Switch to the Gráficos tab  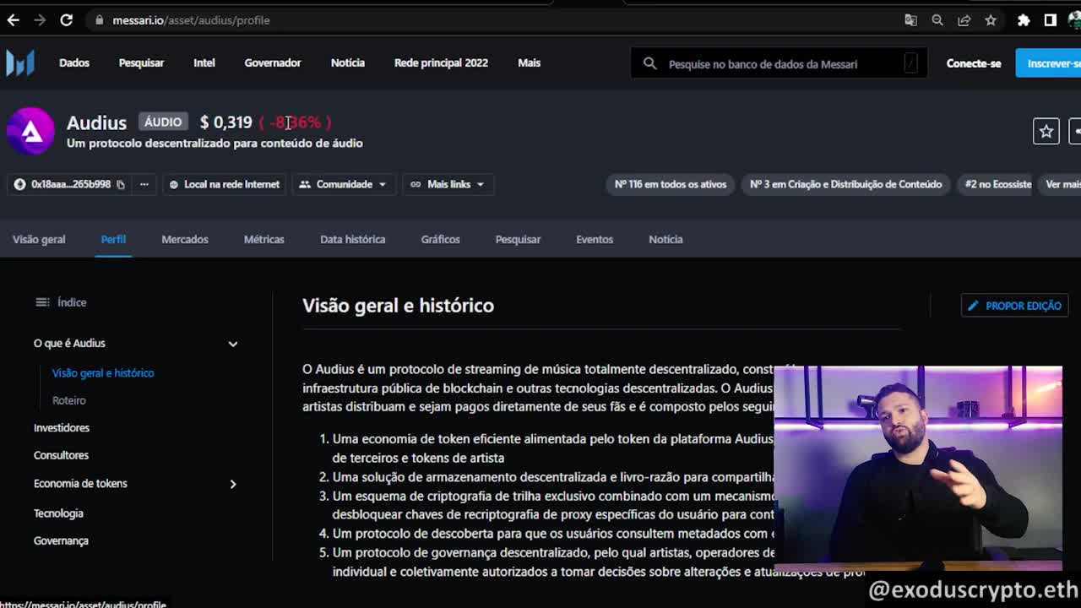coord(441,239)
